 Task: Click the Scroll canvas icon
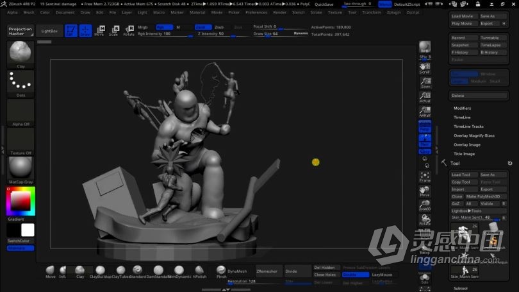tap(425, 68)
